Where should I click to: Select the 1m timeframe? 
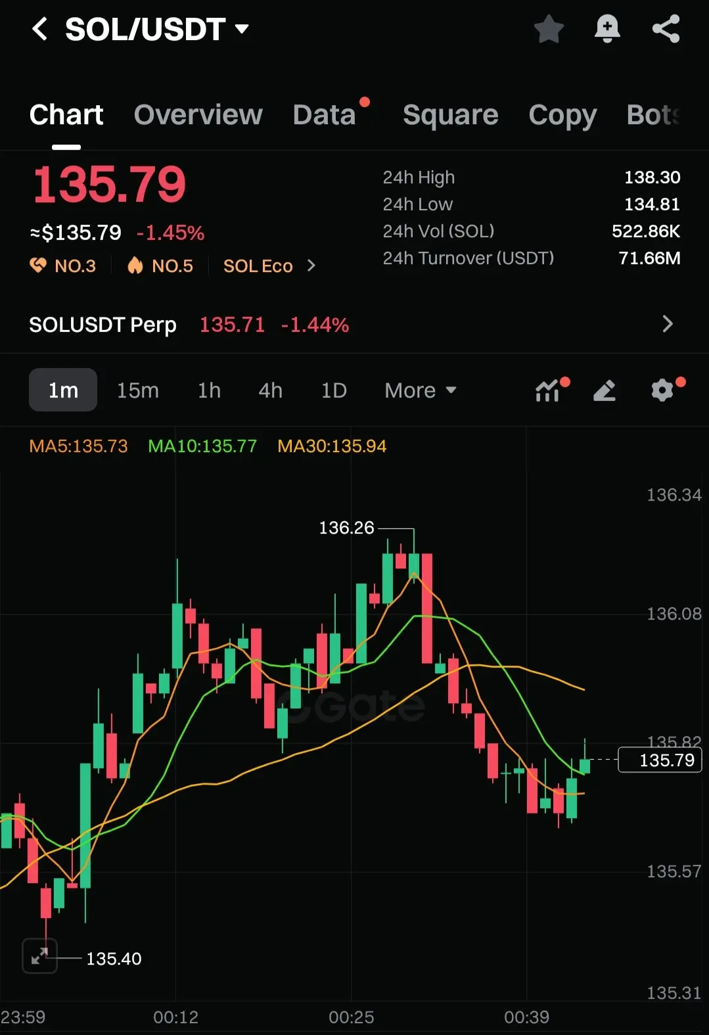[x=63, y=390]
